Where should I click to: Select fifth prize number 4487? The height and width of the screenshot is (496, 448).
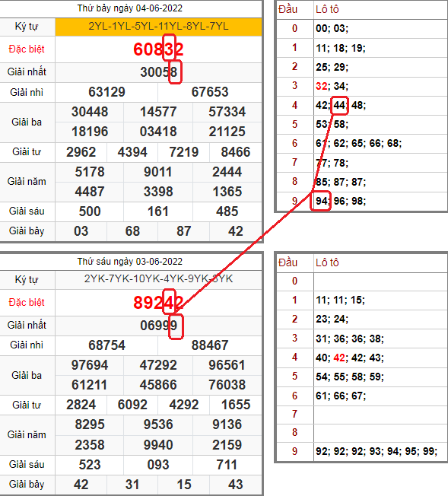coord(90,192)
